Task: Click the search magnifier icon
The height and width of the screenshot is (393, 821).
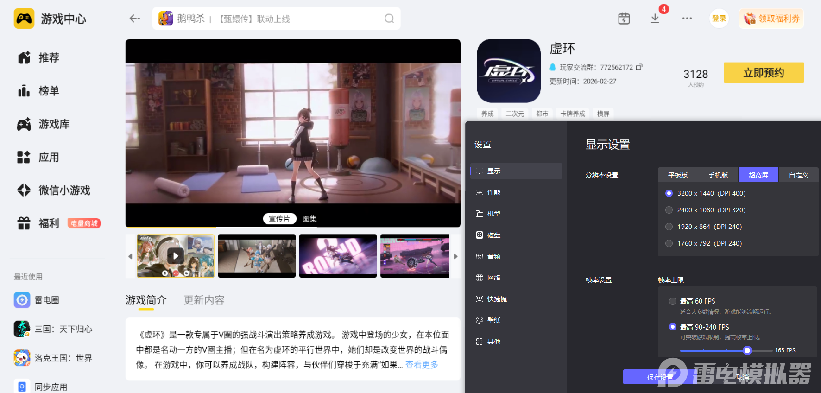Action: [x=389, y=19]
